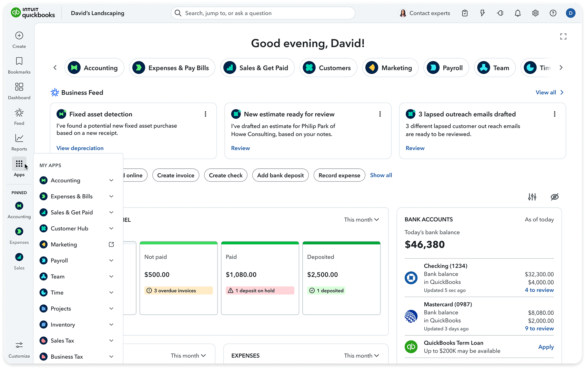586x369 pixels.
Task: Select the Customers category pill
Action: tap(328, 67)
